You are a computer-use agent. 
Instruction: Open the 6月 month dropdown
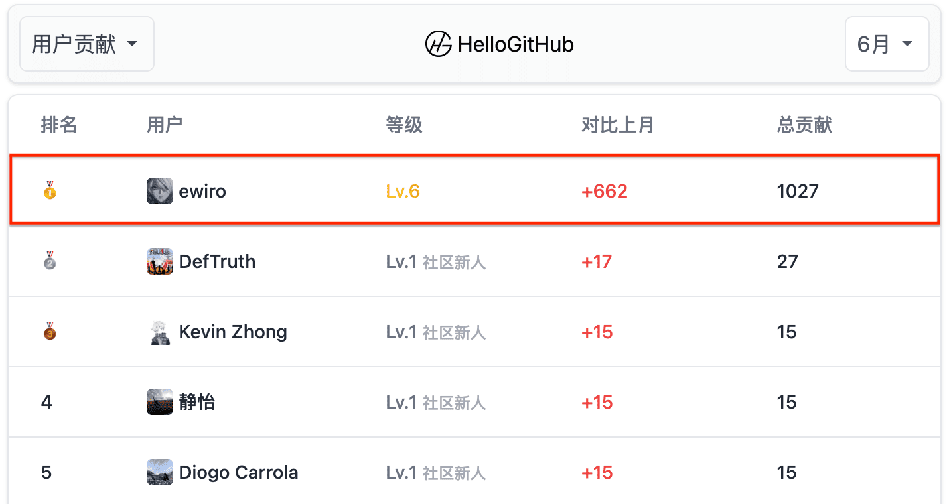[887, 44]
